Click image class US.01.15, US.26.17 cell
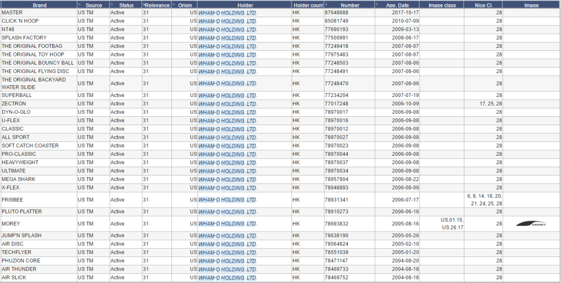This screenshot has width=561, height=283. (442, 224)
